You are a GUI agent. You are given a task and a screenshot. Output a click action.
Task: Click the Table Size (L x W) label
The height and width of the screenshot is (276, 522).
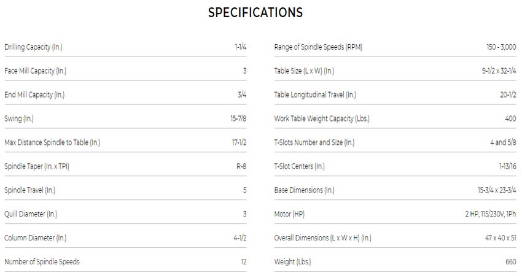(x=304, y=71)
